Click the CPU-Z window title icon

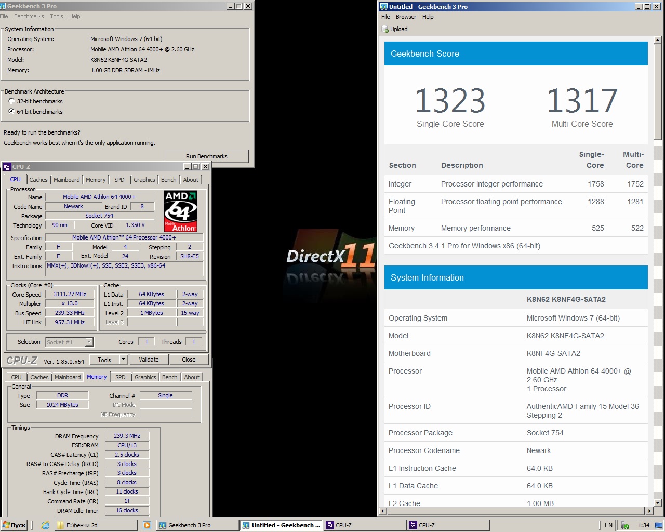pyautogui.click(x=7, y=167)
